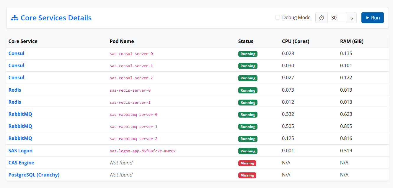Click CPU value 0.030
Viewport: 393px width, 188px height.
point(288,65)
